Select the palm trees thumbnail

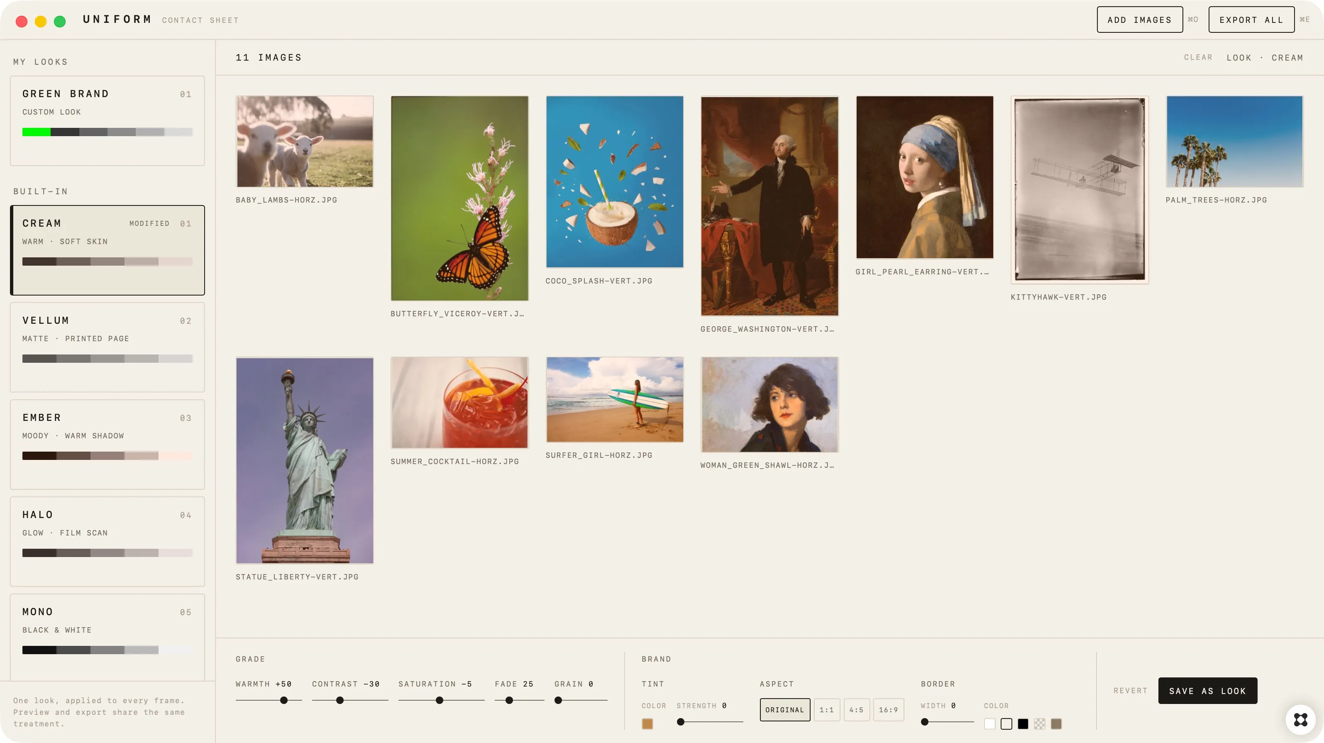coord(1235,142)
